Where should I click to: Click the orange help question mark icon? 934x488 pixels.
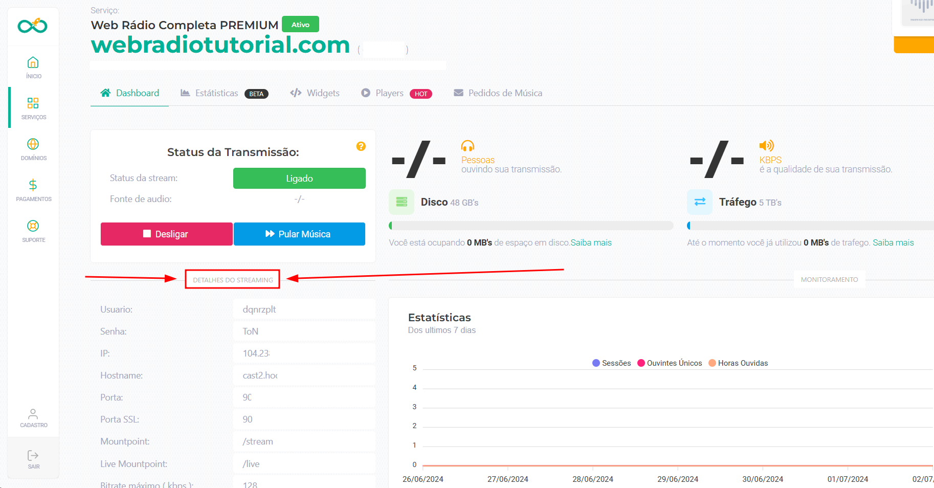click(361, 146)
